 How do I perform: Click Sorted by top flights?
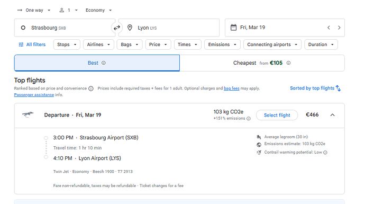pos(315,88)
